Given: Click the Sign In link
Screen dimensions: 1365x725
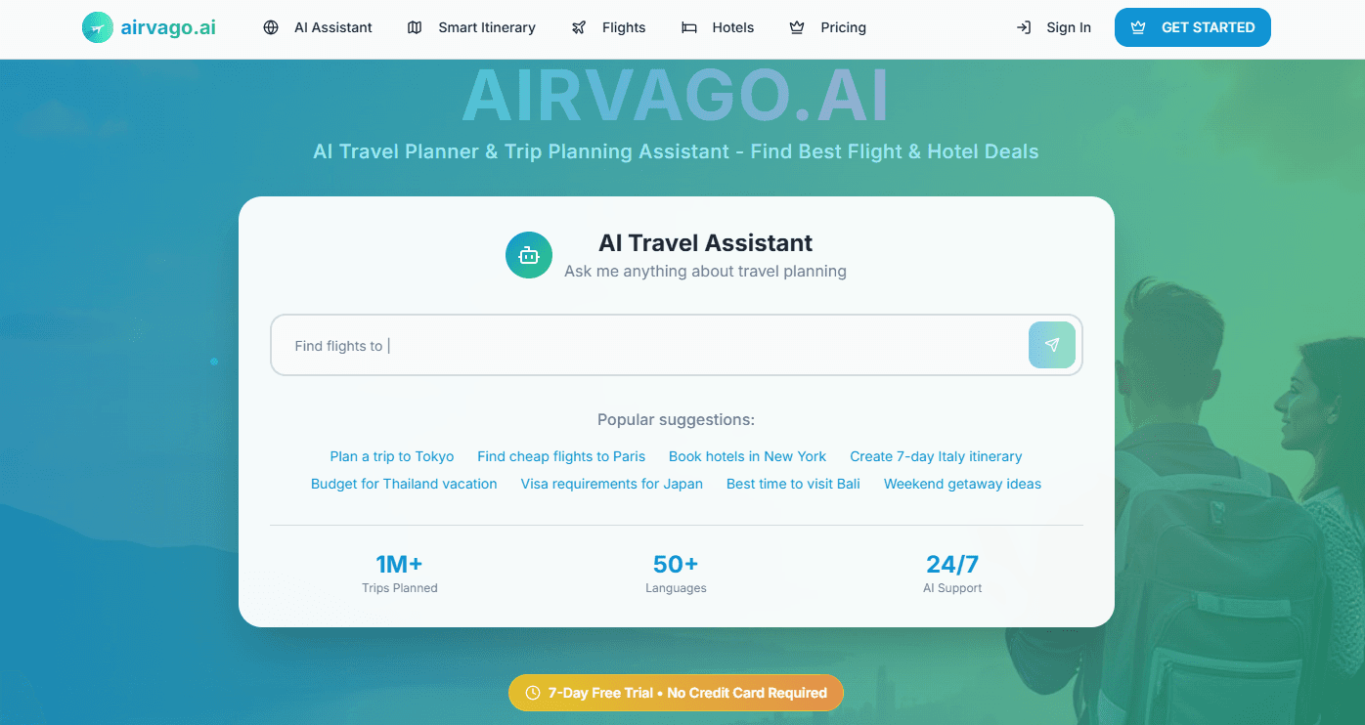Looking at the screenshot, I should coord(1068,27).
